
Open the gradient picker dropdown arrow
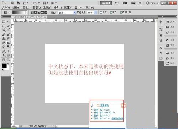26,12
